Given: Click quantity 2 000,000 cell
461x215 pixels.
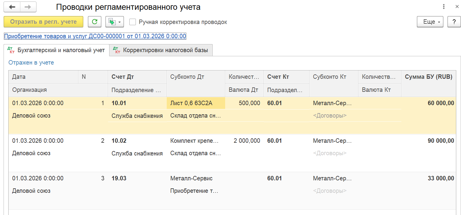Looking at the screenshot, I should [x=244, y=141].
